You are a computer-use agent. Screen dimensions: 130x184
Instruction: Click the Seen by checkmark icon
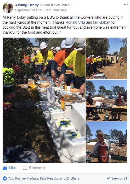pyautogui.click(x=109, y=178)
